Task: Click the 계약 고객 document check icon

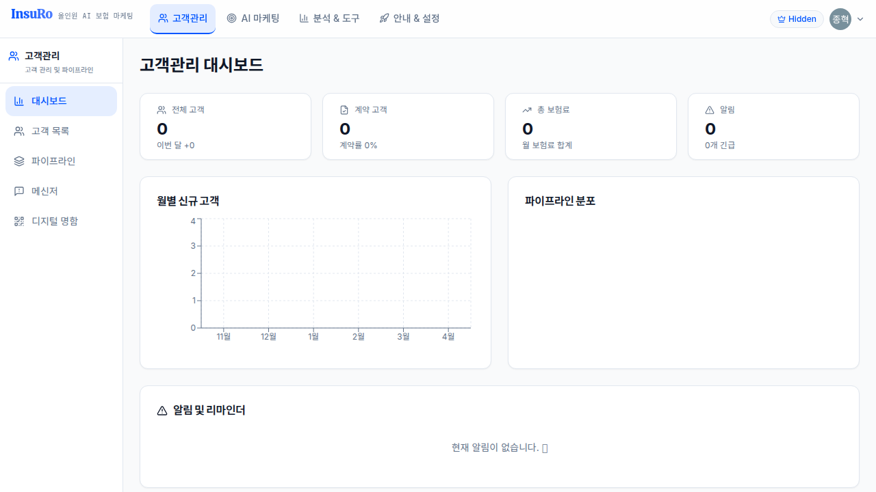Action: click(344, 110)
